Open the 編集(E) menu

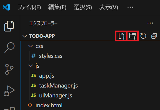pyautogui.click(x=57, y=7)
